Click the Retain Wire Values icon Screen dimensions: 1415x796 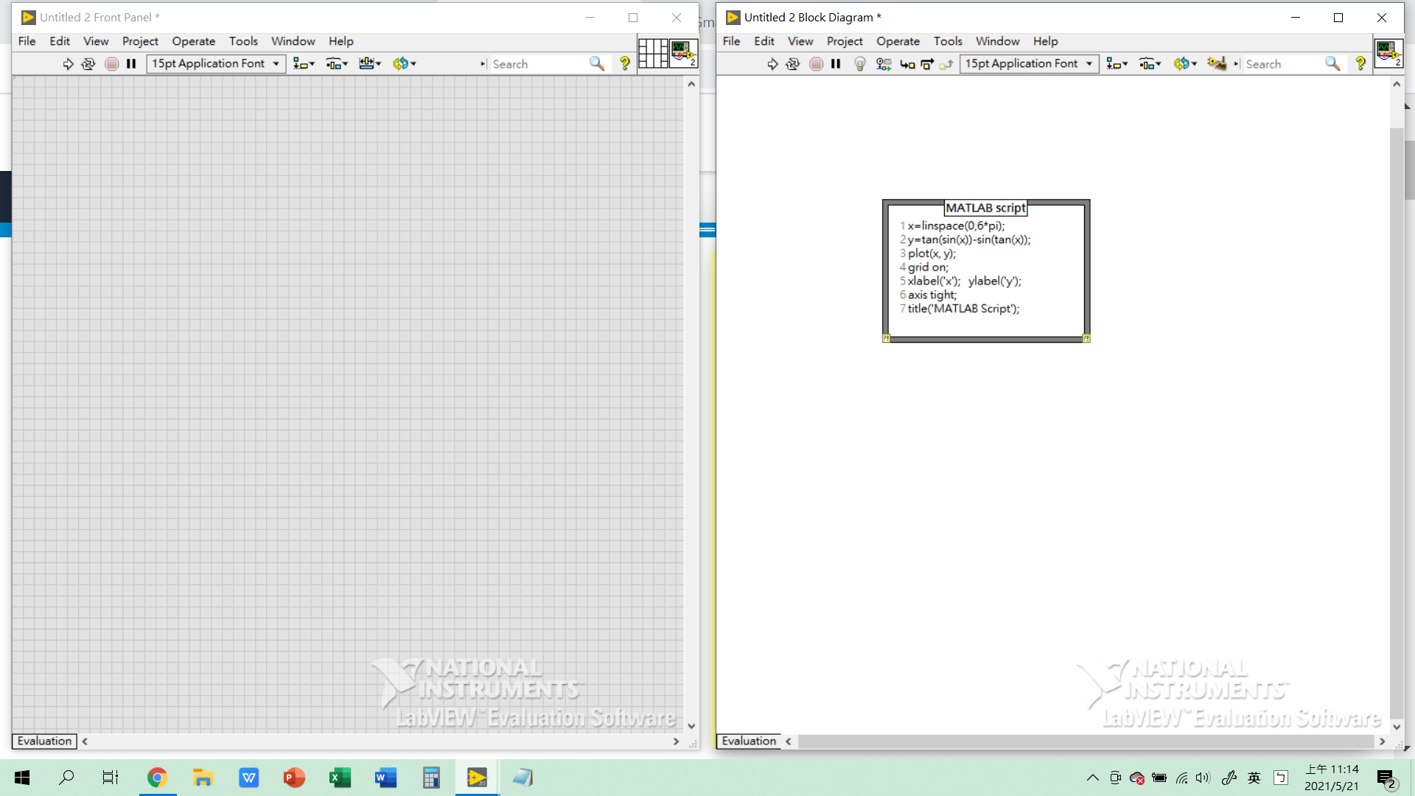[884, 64]
